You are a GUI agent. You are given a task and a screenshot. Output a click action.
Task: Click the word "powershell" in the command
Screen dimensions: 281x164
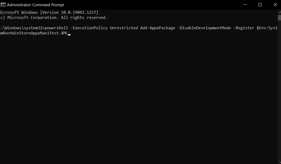tap(56, 28)
